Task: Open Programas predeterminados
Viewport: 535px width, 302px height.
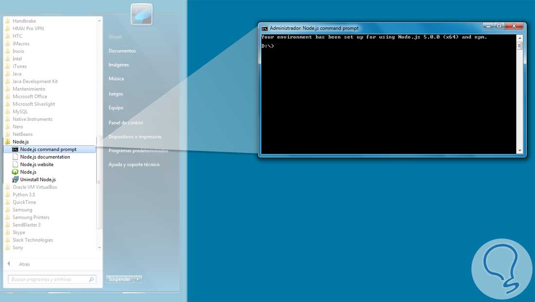Action: click(138, 151)
